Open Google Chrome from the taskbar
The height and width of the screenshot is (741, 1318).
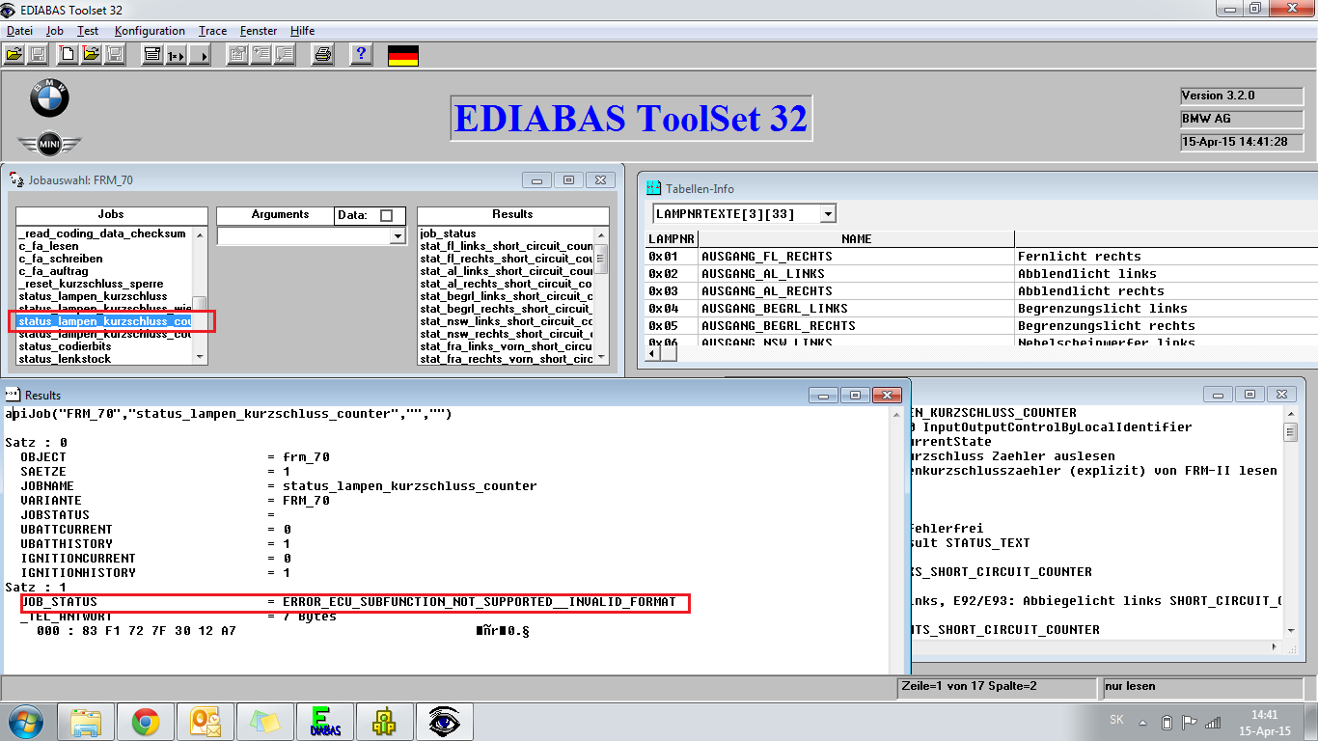click(146, 721)
